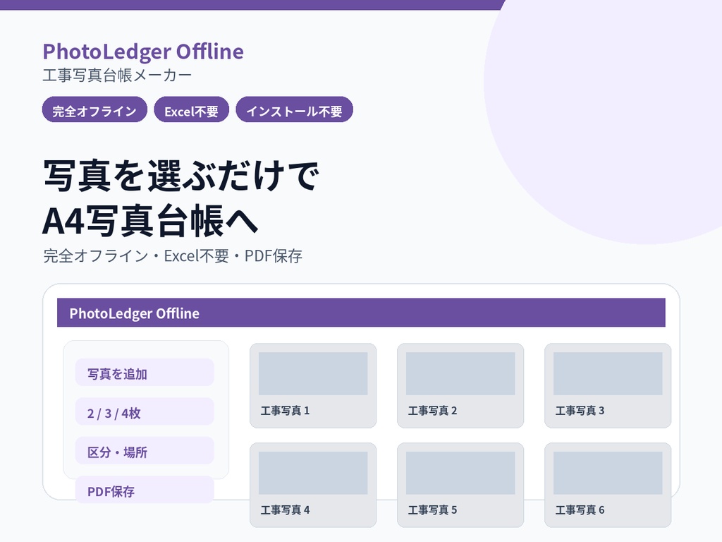Viewport: 722px width, 542px height.
Task: Select the 2 / 3 / 4枚 layout option
Action: click(x=145, y=411)
